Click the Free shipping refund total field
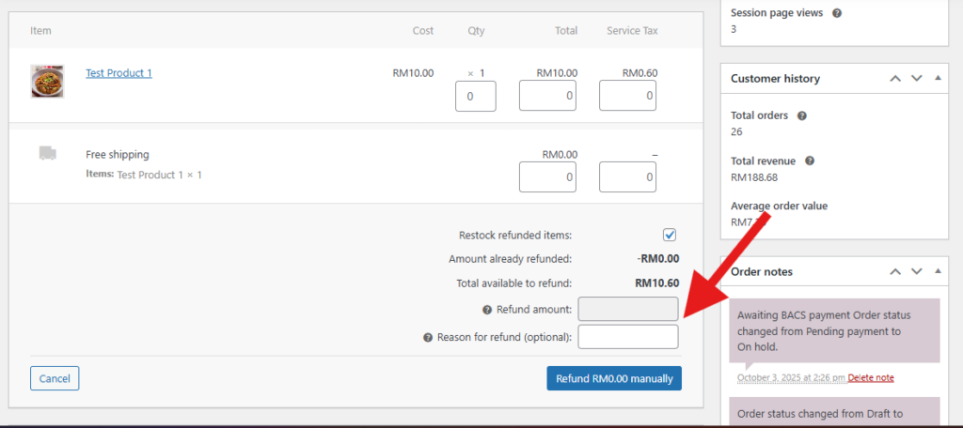This screenshot has height=428, width=963. [x=547, y=177]
